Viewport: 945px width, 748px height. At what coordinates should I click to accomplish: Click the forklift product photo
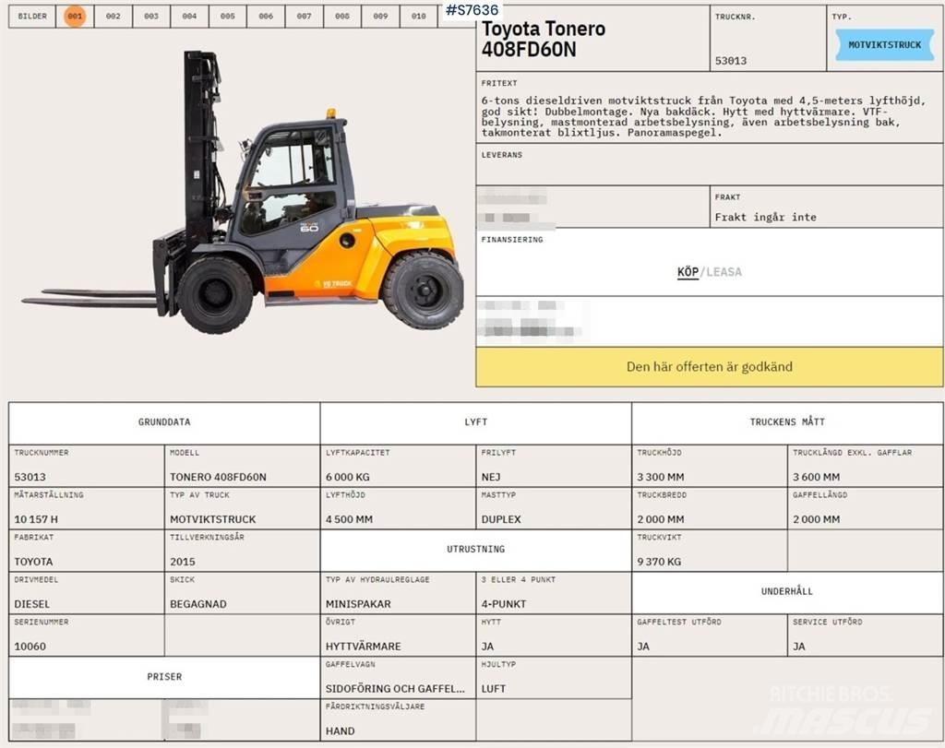tap(244, 193)
